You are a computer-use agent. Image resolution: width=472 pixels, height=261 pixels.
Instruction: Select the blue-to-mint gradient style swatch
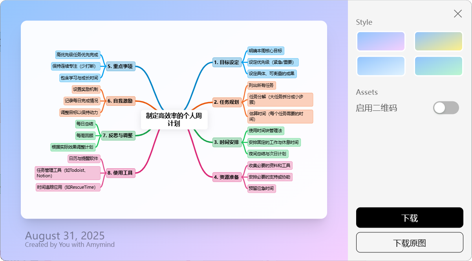click(439, 66)
